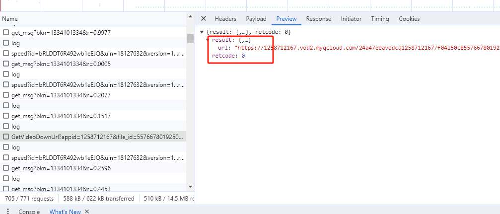The width and height of the screenshot is (500, 214).
Task: Click the retcode: 0 property
Action: click(228, 56)
